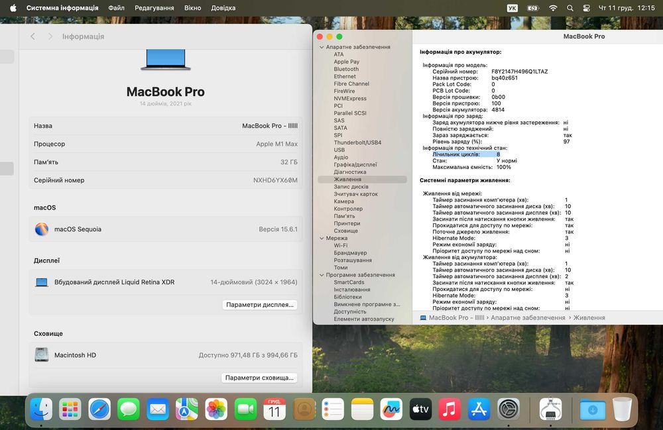Viewport: 663px width, 430px height.
Task: Open Messages app in Dock
Action: [129, 409]
